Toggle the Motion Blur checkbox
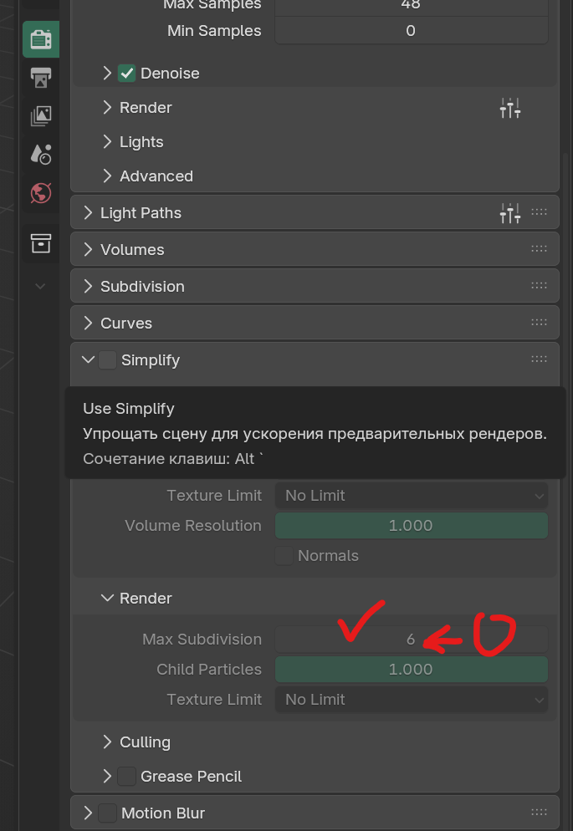This screenshot has height=831, width=573. point(107,813)
